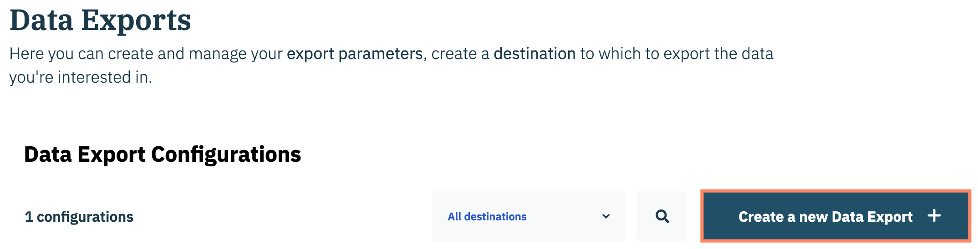Screen dimensions: 978x249
Task: Click the Data Export Configurations heading
Action: tap(163, 154)
